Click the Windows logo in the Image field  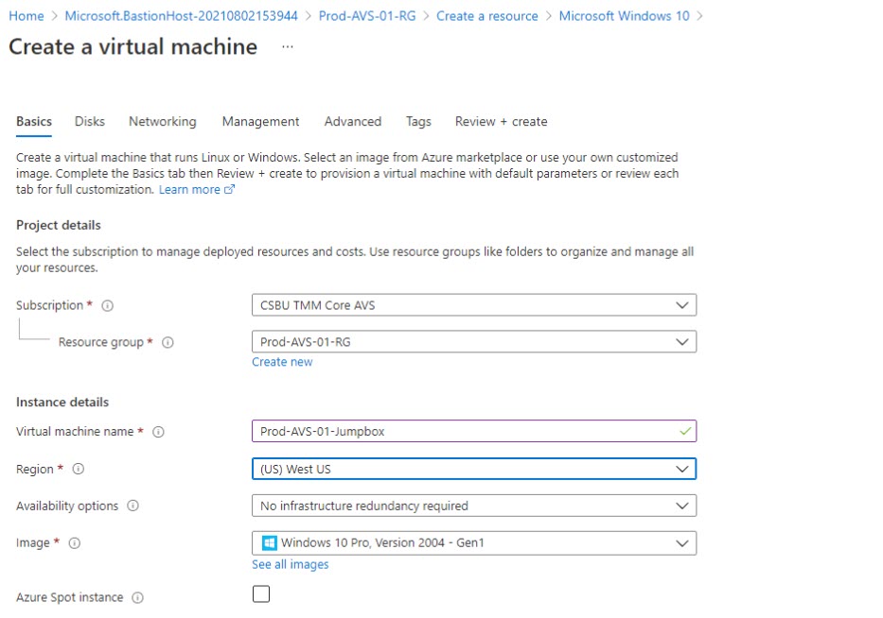point(269,542)
